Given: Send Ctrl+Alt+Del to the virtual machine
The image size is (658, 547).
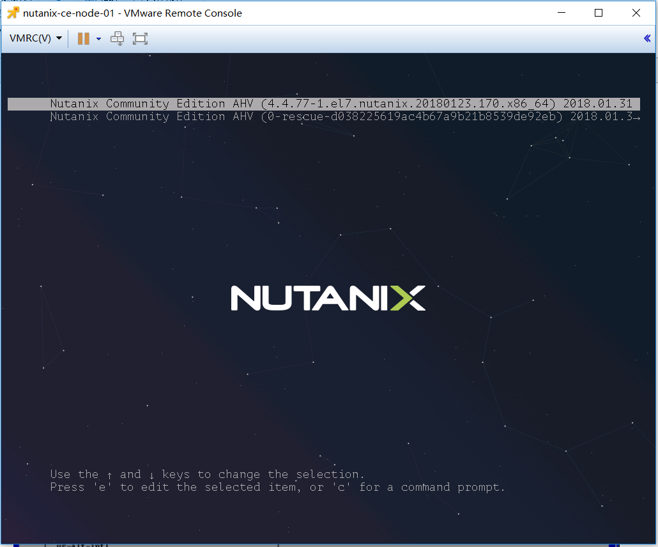Looking at the screenshot, I should (117, 38).
